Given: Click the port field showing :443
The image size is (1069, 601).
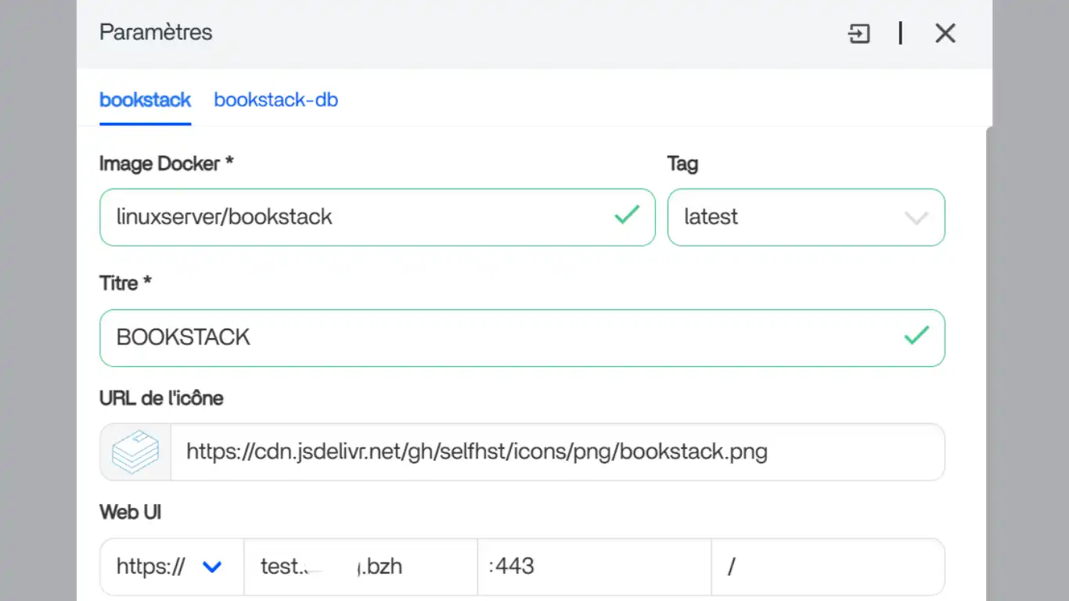Looking at the screenshot, I should pos(594,566).
